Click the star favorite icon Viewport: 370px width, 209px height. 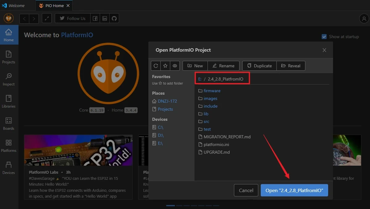click(x=165, y=66)
